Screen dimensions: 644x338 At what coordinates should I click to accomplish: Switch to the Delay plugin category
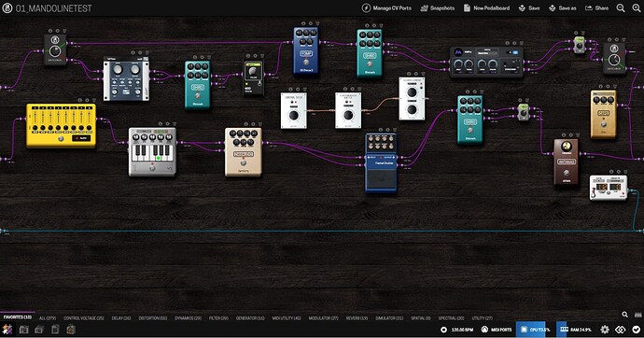point(121,317)
